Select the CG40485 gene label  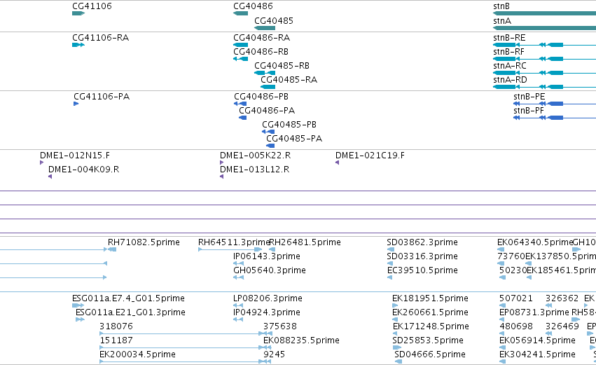pyautogui.click(x=274, y=21)
